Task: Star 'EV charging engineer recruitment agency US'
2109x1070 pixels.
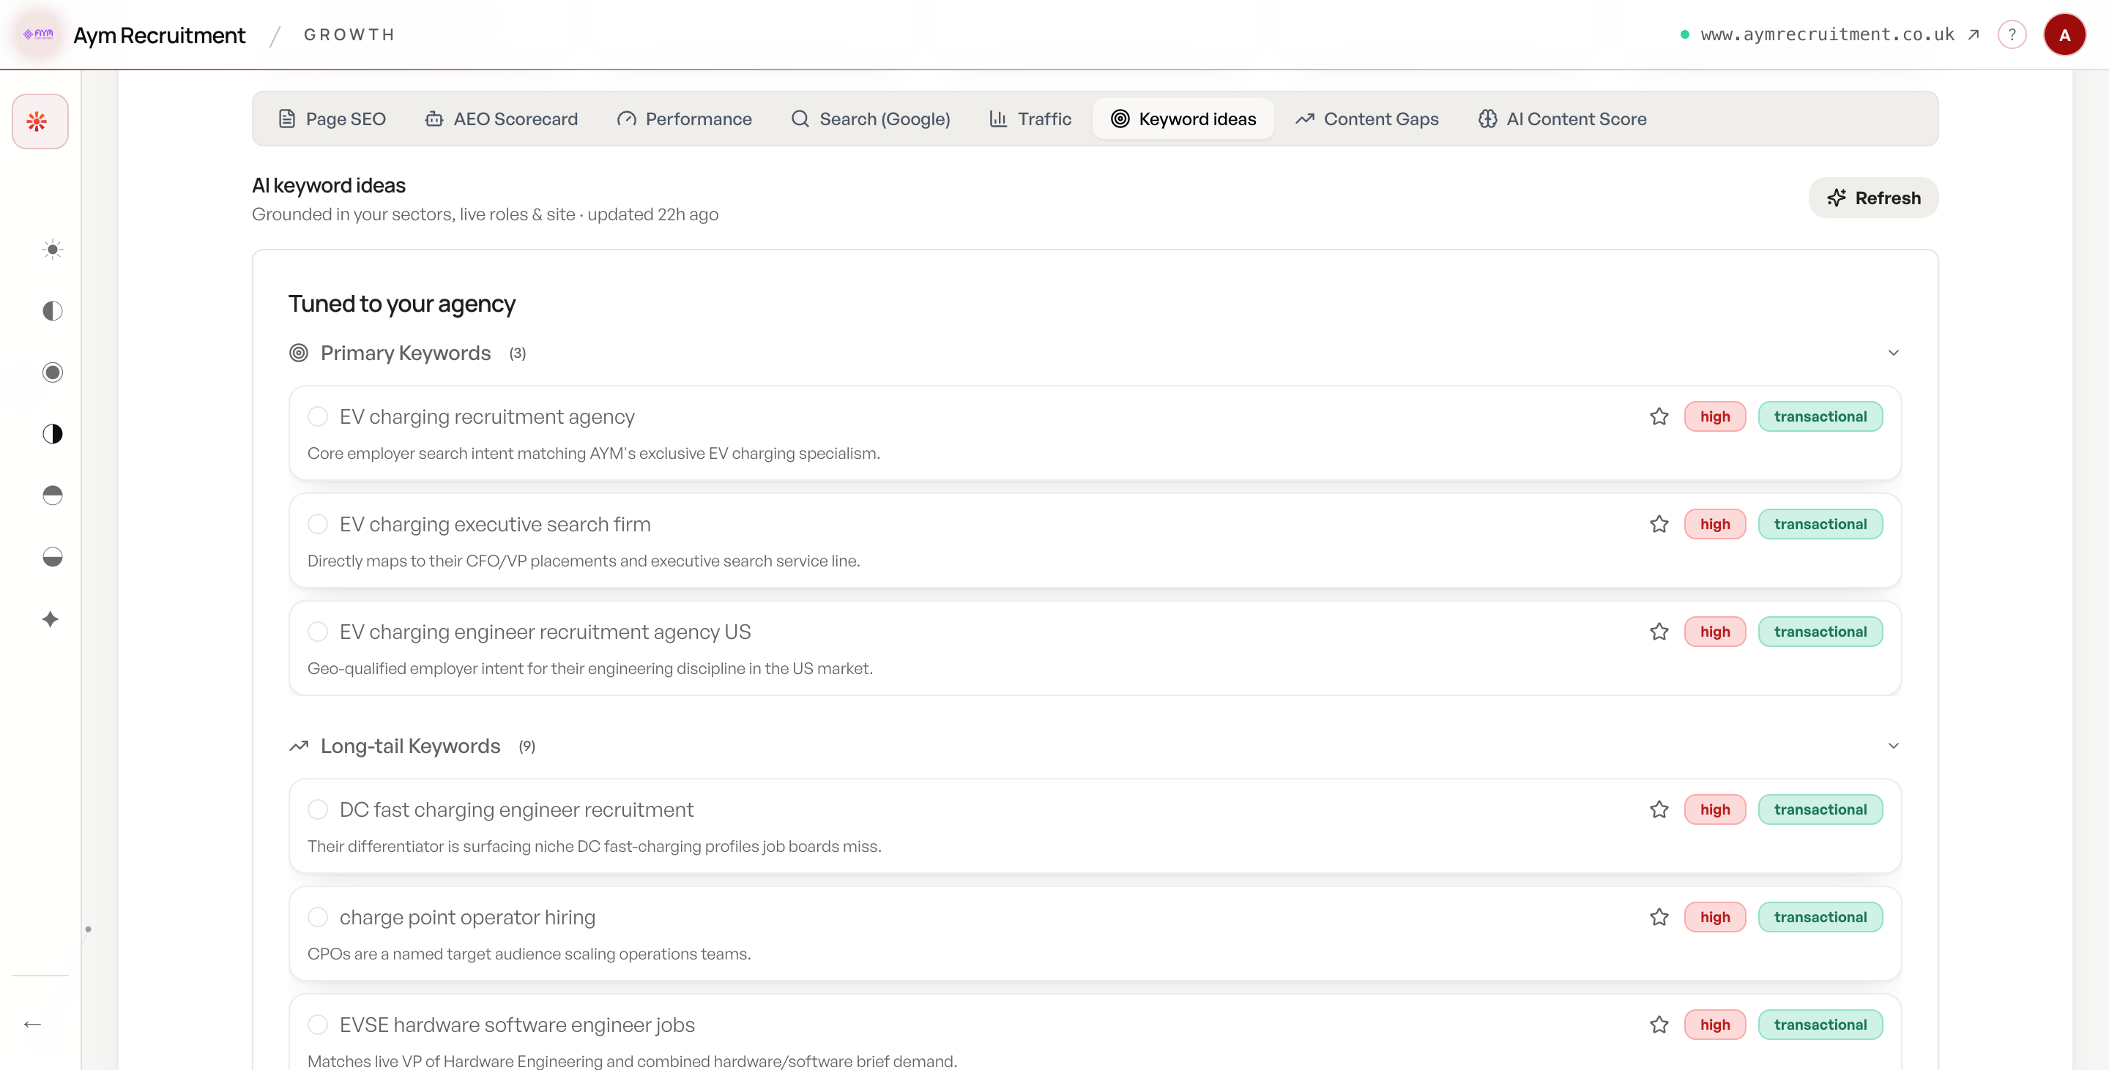Action: click(x=1659, y=632)
